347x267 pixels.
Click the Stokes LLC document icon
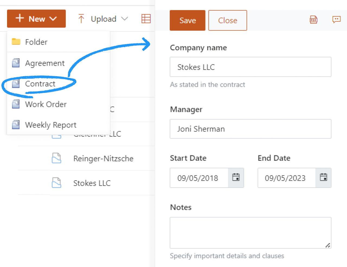point(56,183)
